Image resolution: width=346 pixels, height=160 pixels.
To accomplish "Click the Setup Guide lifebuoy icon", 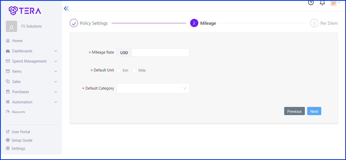I will (8, 140).
